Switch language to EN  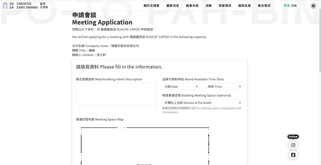coord(294,5)
